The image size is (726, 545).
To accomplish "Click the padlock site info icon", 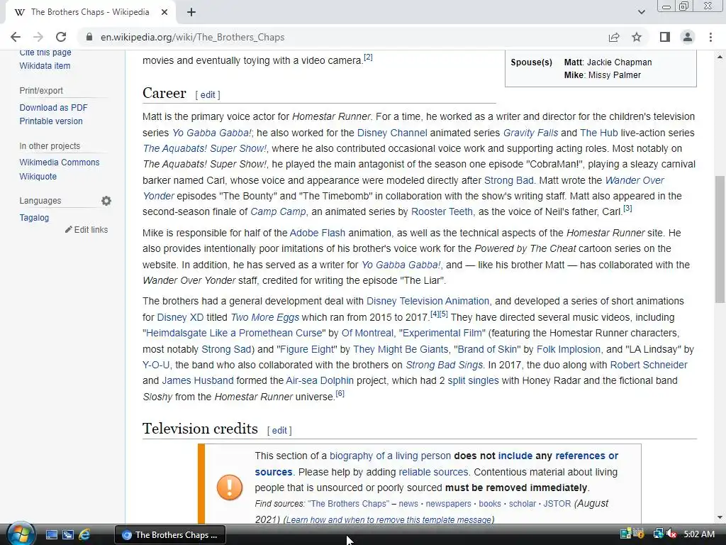I will pyautogui.click(x=89, y=37).
